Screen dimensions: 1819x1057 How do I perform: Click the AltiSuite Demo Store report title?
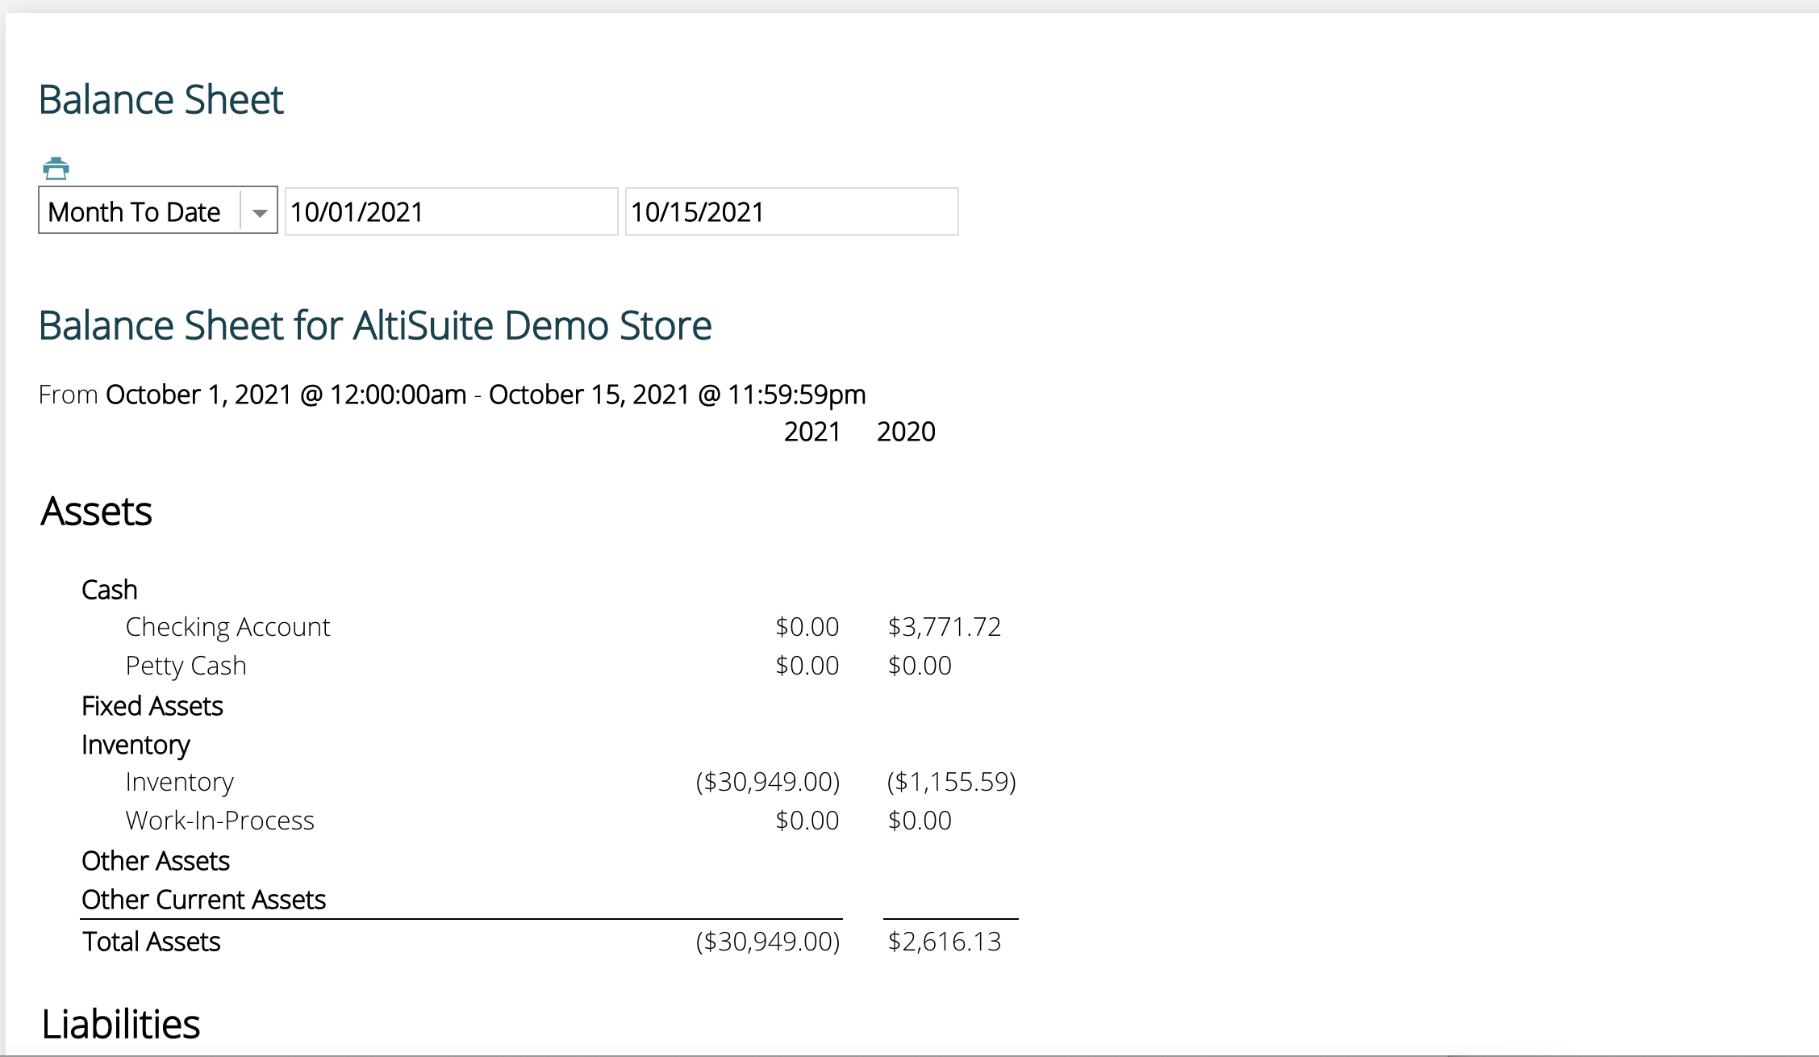(375, 326)
